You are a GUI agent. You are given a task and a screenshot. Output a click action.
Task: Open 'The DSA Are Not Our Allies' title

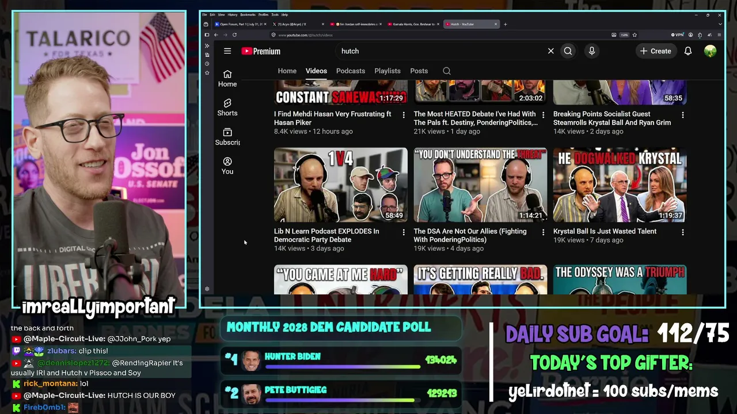pyautogui.click(x=470, y=235)
